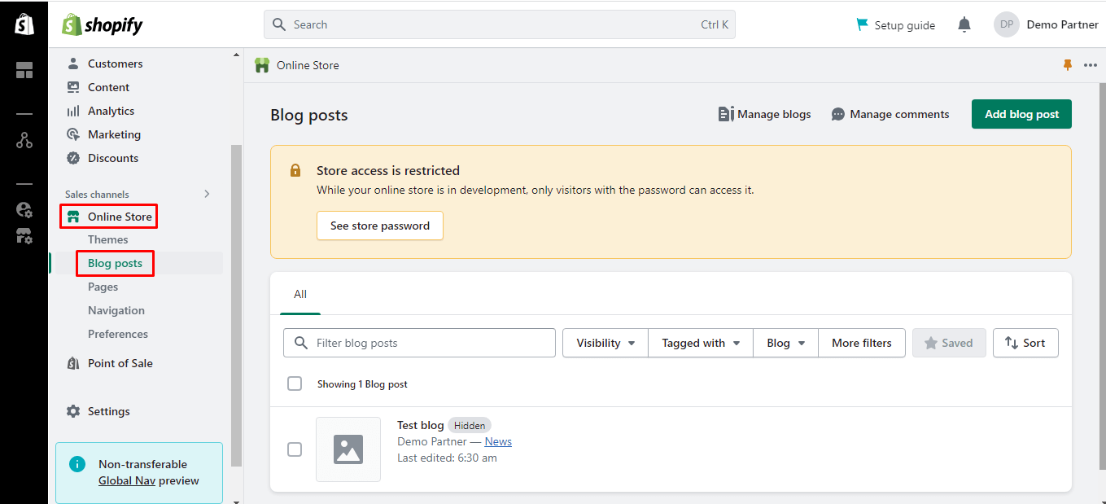Click the Analytics bar chart icon
Viewport: 1106px width, 504px height.
point(73,111)
